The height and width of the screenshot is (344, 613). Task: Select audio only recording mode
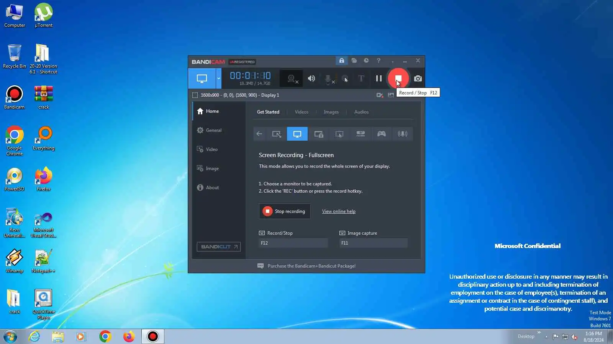403,134
